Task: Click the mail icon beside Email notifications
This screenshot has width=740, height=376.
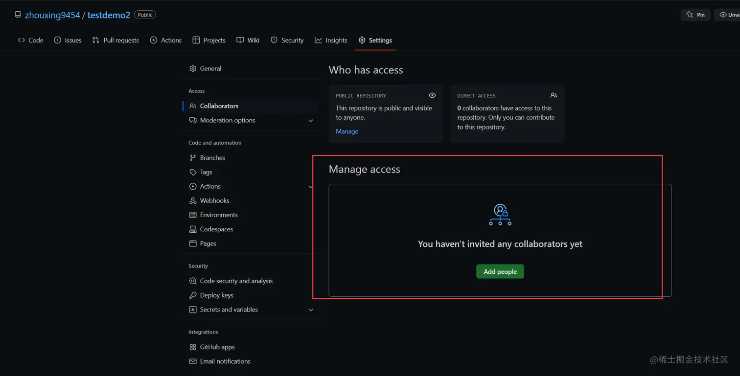Action: 193,361
